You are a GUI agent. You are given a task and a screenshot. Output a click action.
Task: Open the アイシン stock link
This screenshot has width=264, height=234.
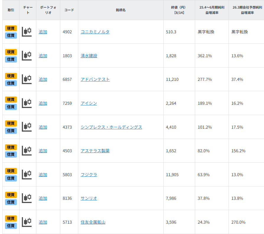(x=89, y=103)
